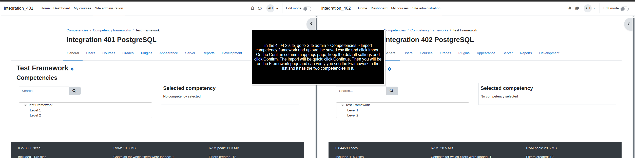Open notifications bell in integration_402 window
Screen dimensions: 635x158
tap(570, 8)
